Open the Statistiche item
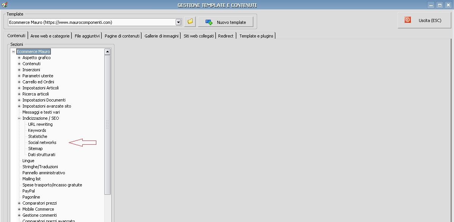This screenshot has width=454, height=222. tap(38, 136)
